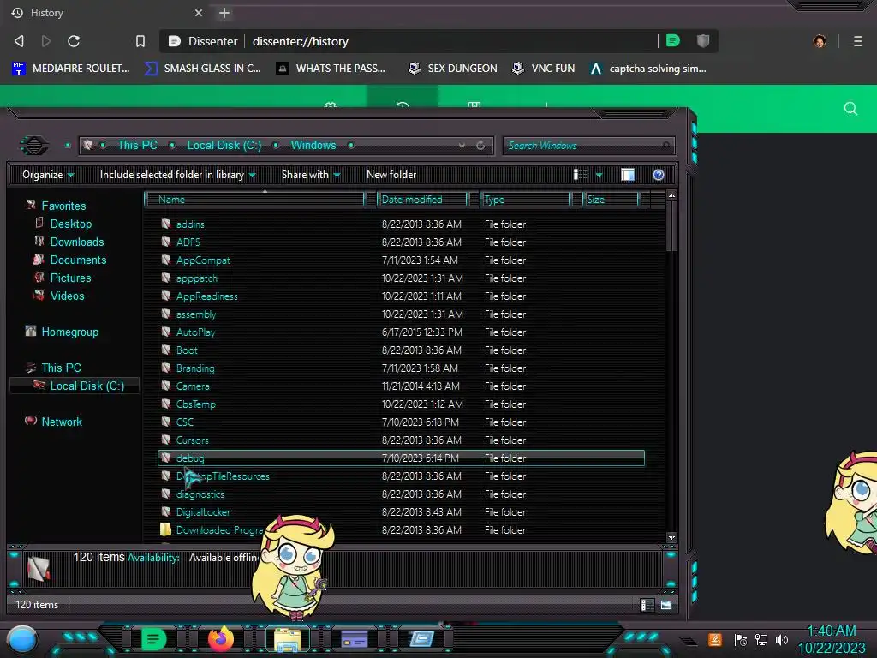877x658 pixels.
Task: Open the Organize menu
Action: point(48,175)
